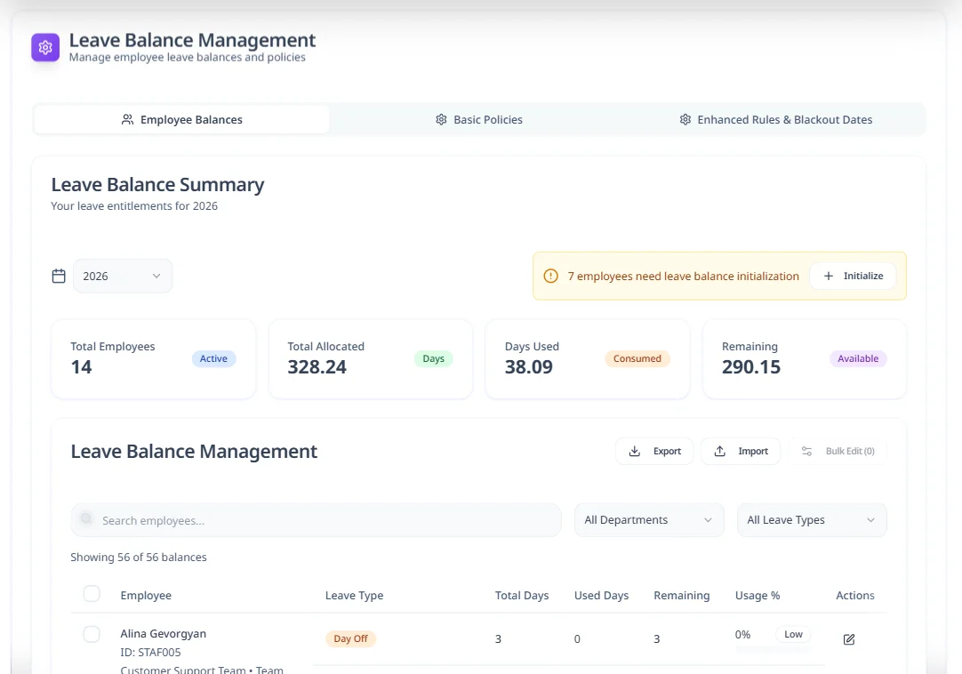This screenshot has height=674, width=962.
Task: Click the Day Off leave type badge
Action: [x=351, y=639]
